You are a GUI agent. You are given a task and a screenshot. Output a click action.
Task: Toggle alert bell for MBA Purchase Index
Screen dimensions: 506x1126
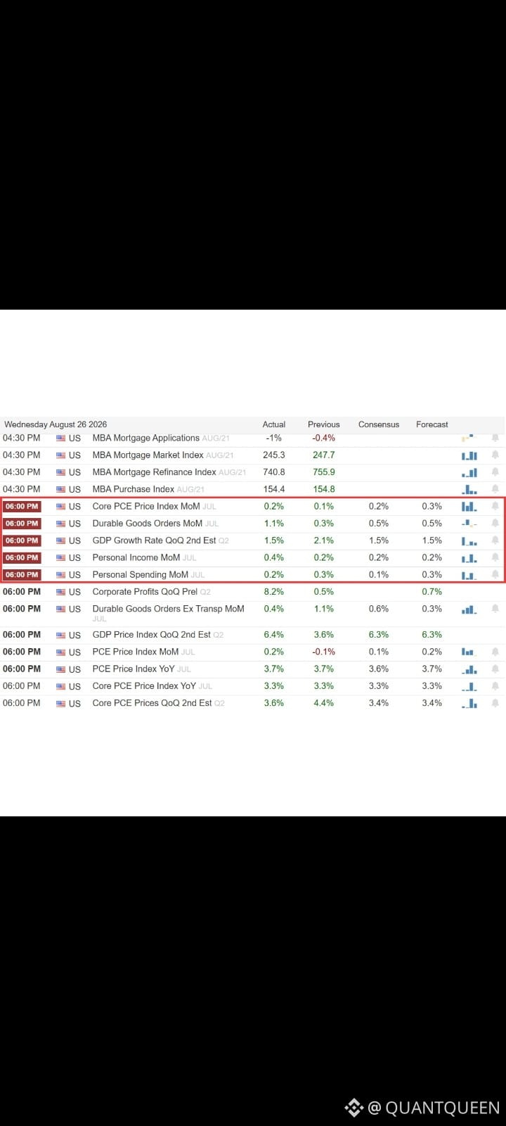495,489
